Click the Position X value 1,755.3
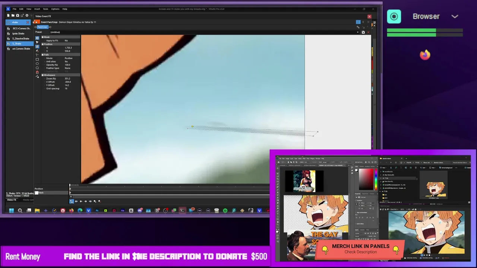The width and height of the screenshot is (477, 268). [68, 48]
